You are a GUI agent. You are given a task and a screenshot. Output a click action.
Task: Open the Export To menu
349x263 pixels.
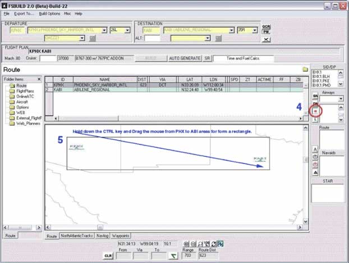pos(24,13)
